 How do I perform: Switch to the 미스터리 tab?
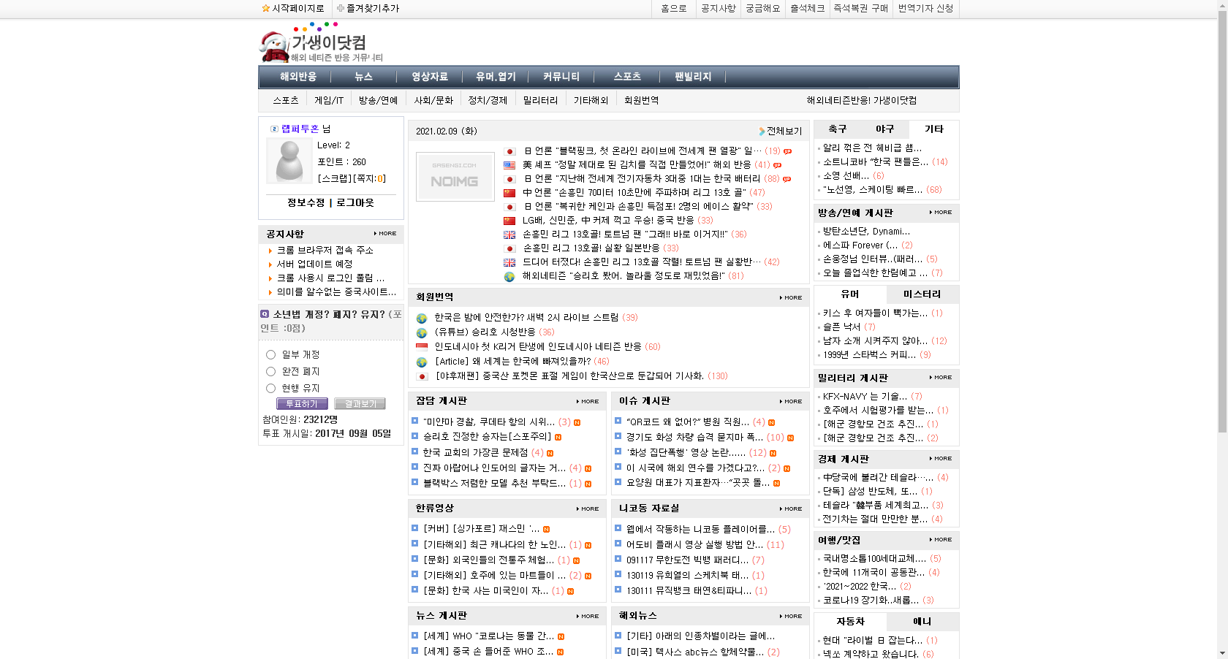[922, 294]
